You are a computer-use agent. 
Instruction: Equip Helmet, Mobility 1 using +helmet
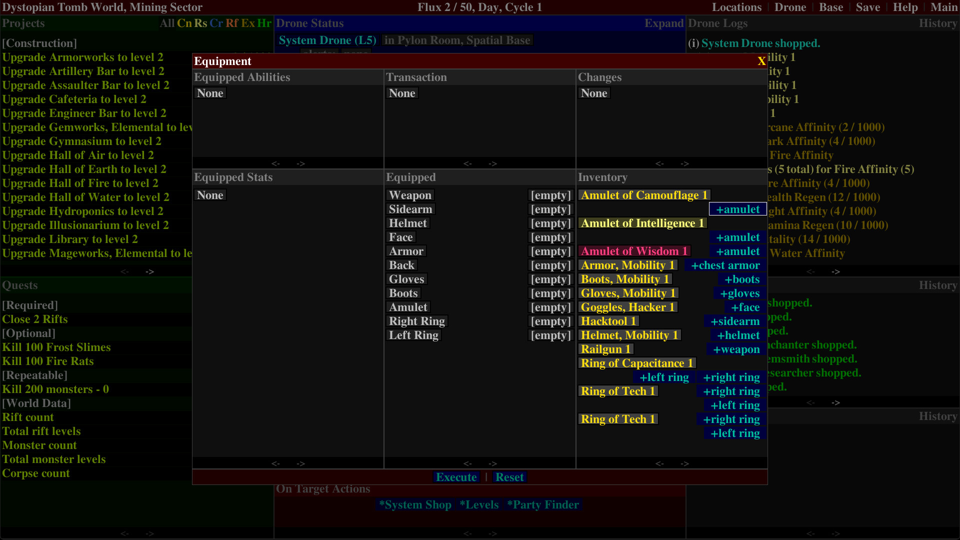(x=738, y=335)
